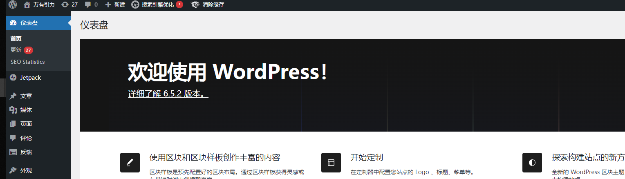The height and width of the screenshot is (179, 625).
Task: Visit site via 万有引力 link
Action: point(44,5)
